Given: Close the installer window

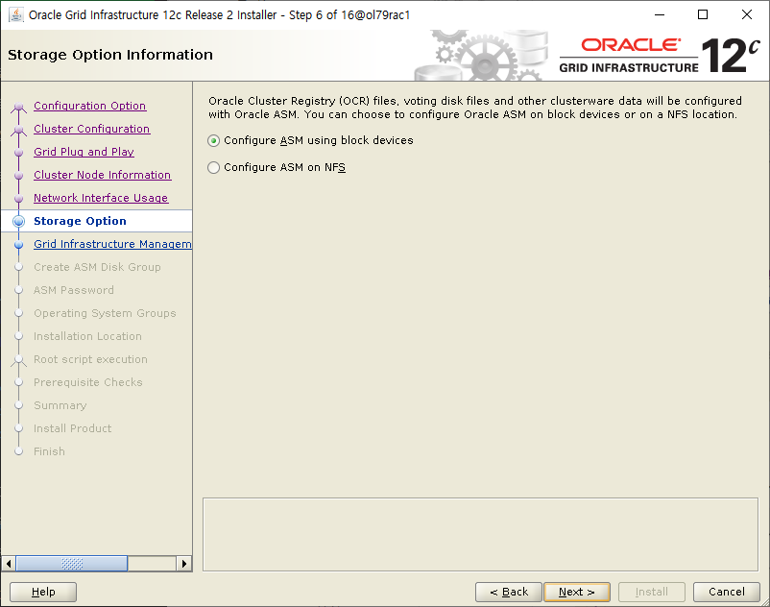Looking at the screenshot, I should [746, 14].
